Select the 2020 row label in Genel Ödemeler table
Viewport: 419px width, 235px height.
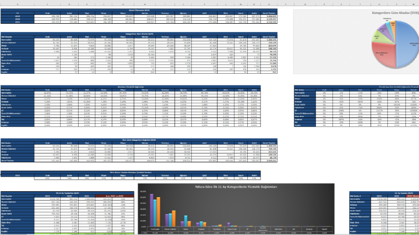[17, 19]
